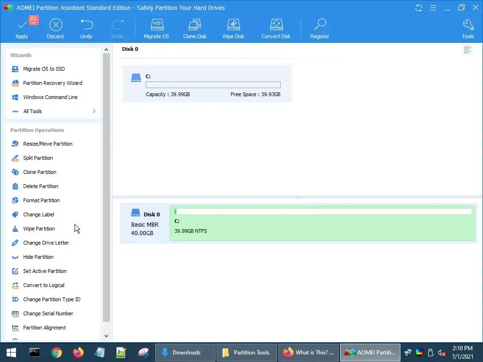
Task: Refresh the disk list from title bar
Action: coord(419,8)
